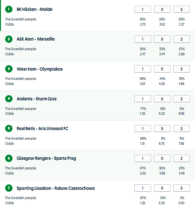Click the green match number 3 badge
The image size is (195, 209).
click(x=9, y=69)
